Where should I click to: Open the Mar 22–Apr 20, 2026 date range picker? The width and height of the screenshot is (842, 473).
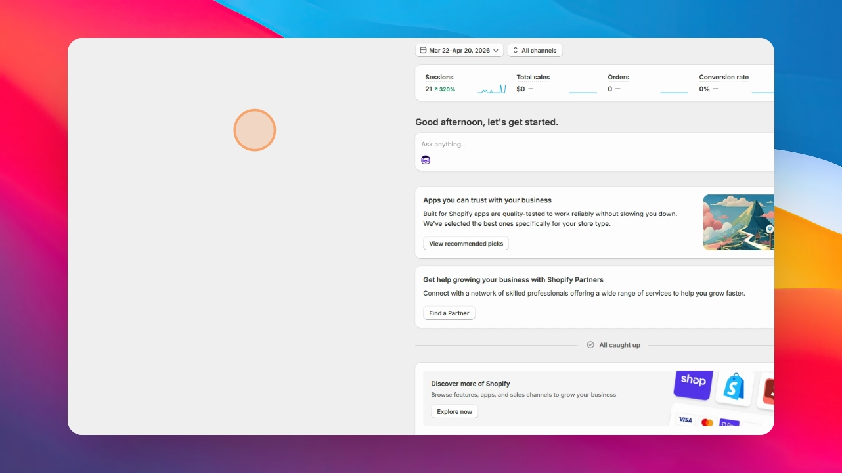(459, 51)
